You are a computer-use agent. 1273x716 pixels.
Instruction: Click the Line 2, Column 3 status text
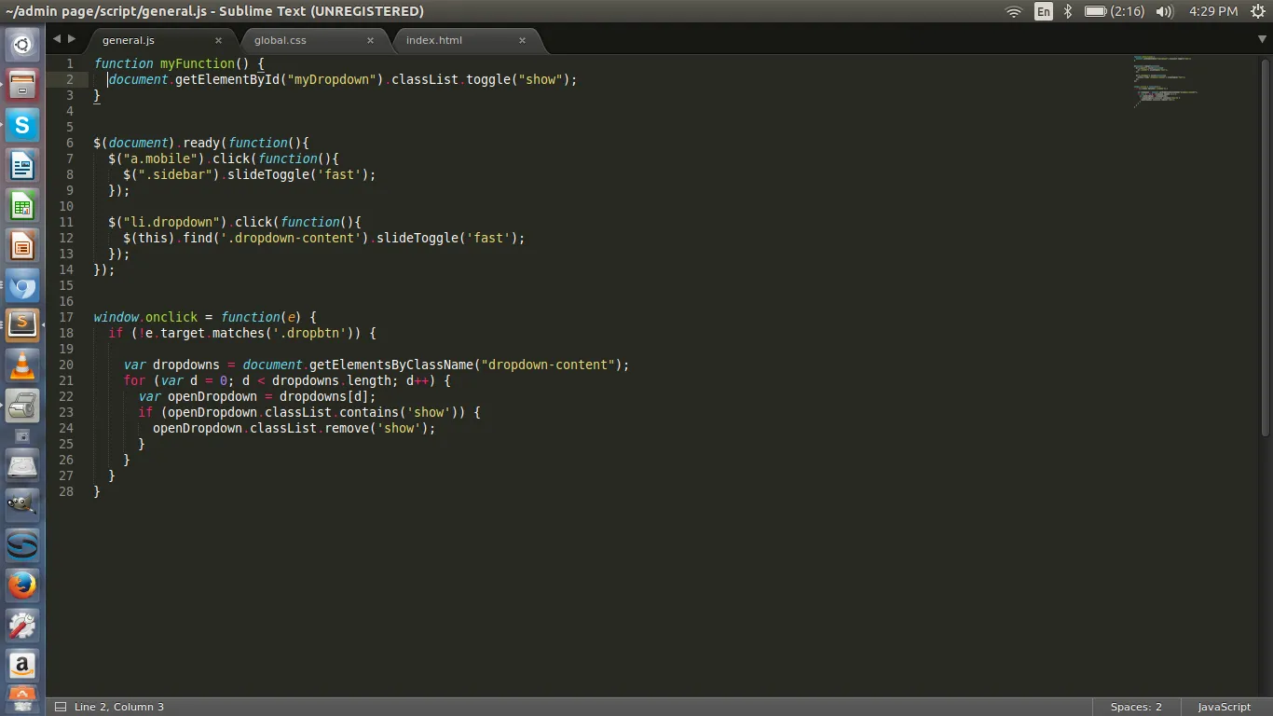pos(119,707)
